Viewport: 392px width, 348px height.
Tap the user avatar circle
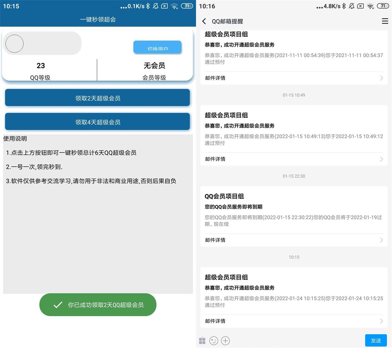15,43
